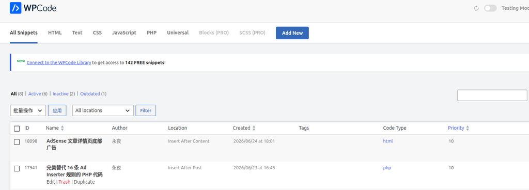Open Blocks (PRO) tab
This screenshot has height=190, width=529.
[214, 33]
